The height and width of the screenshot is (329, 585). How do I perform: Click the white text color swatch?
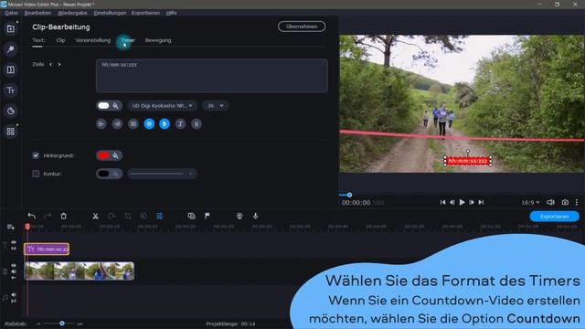[103, 106]
